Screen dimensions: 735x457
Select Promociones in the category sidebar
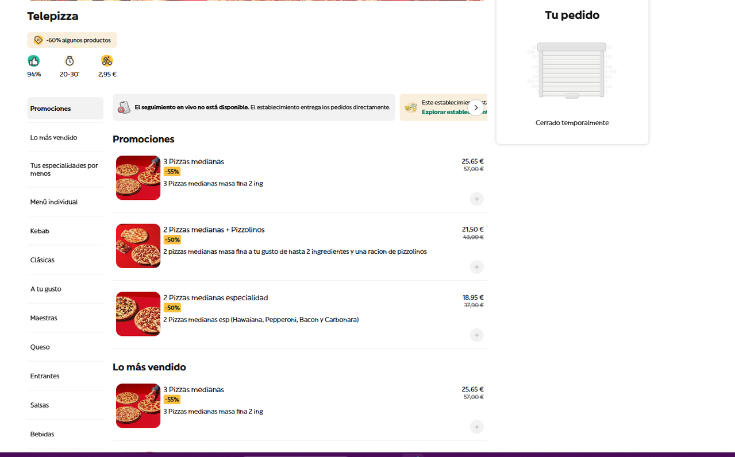tap(65, 109)
